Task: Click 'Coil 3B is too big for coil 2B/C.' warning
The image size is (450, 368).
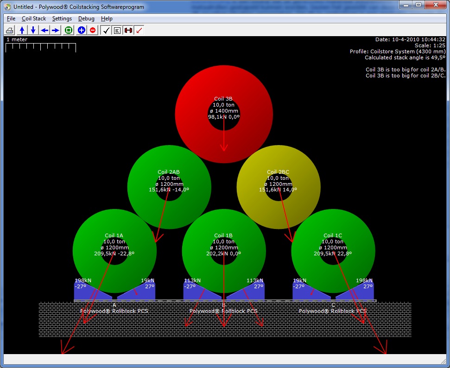Action: 406,76
